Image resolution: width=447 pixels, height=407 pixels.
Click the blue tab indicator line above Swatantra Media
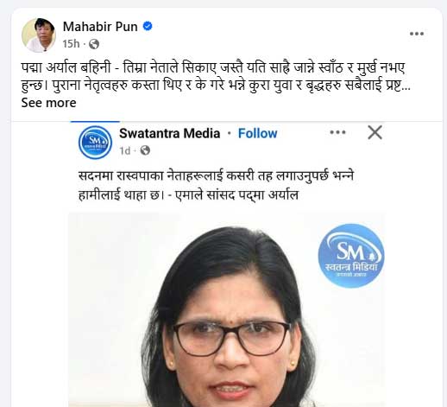95,122
